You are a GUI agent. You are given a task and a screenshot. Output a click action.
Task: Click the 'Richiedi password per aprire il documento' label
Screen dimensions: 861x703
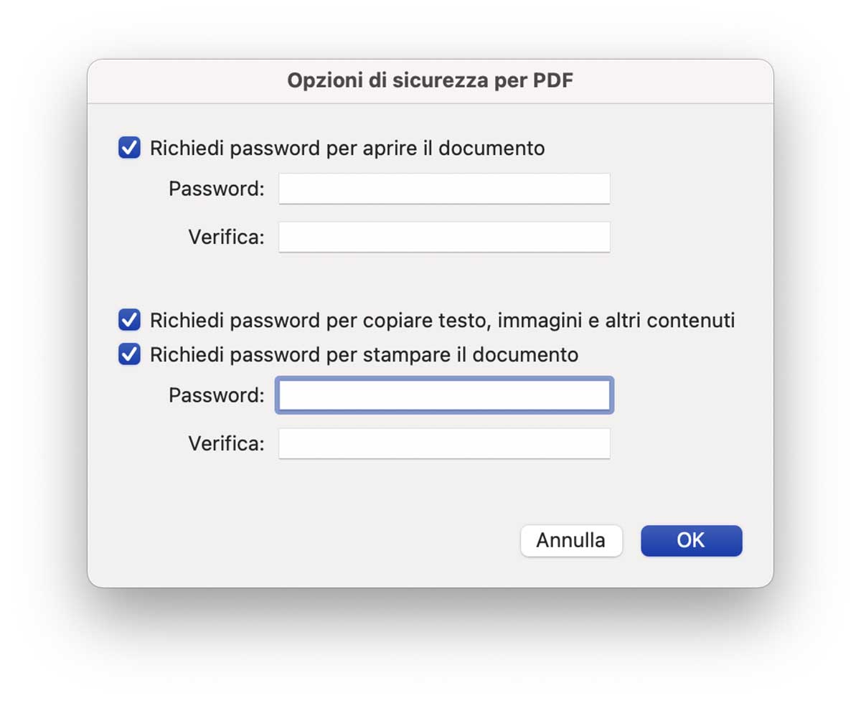347,148
